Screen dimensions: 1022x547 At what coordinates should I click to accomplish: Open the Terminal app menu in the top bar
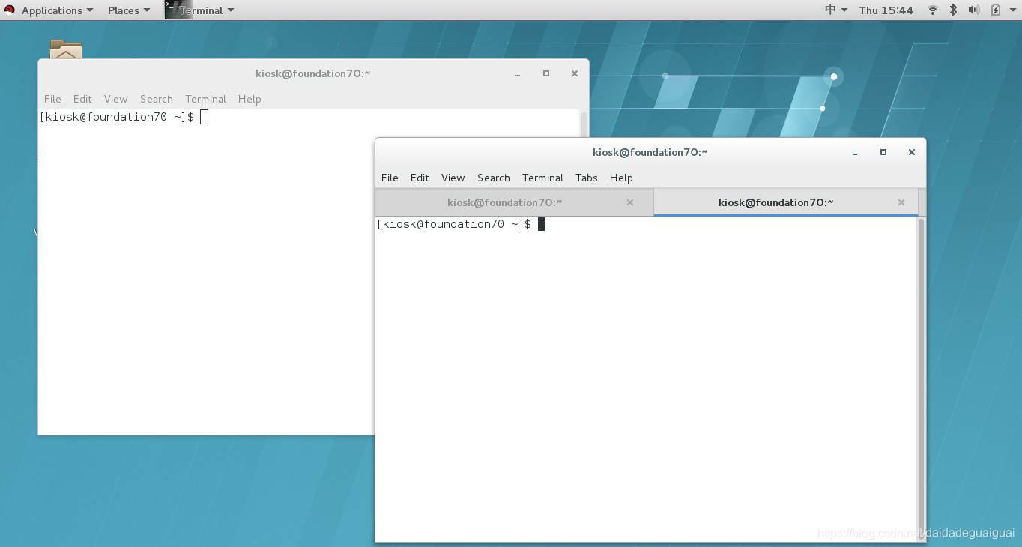coord(206,10)
